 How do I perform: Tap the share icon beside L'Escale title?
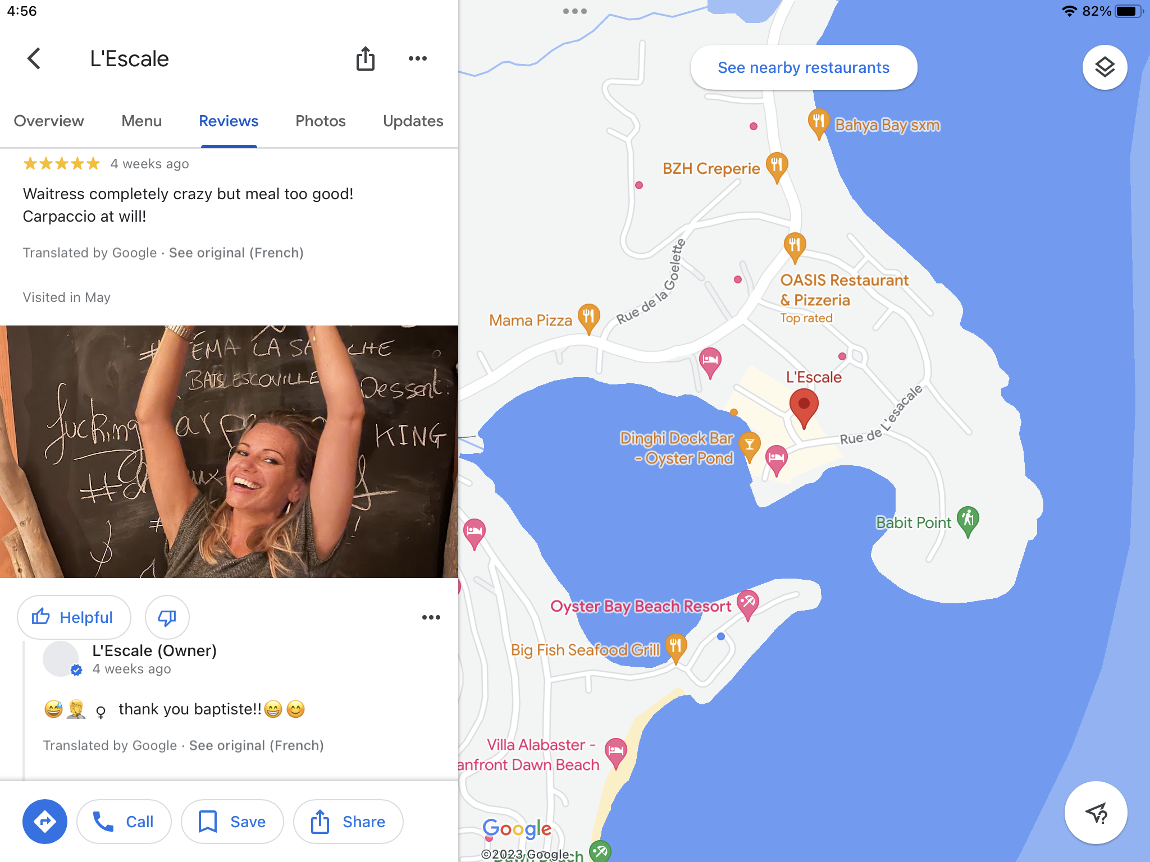(366, 58)
